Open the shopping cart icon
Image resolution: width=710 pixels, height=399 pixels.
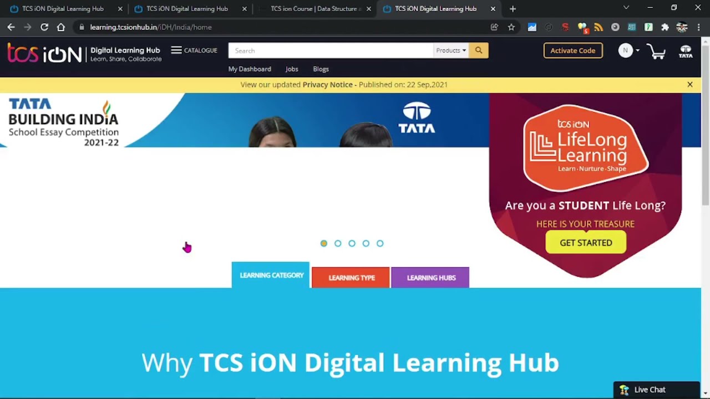pyautogui.click(x=656, y=50)
